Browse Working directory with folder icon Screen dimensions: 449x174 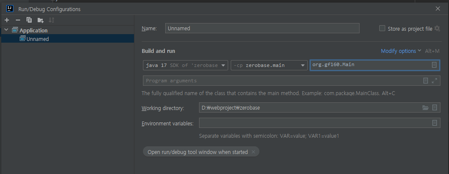click(x=425, y=108)
